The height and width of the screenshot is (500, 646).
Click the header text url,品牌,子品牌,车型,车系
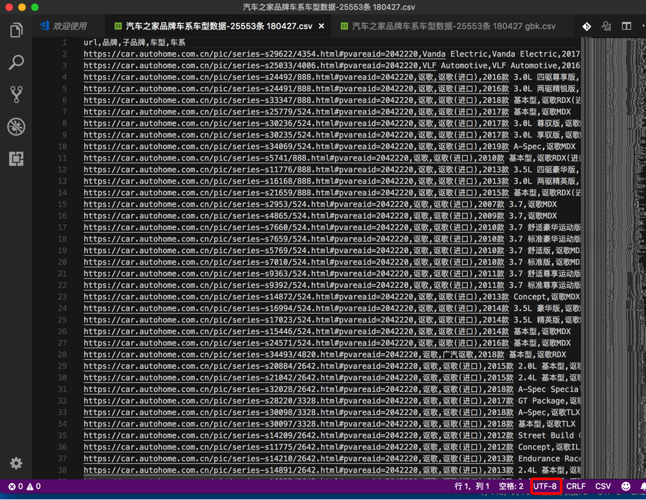134,42
